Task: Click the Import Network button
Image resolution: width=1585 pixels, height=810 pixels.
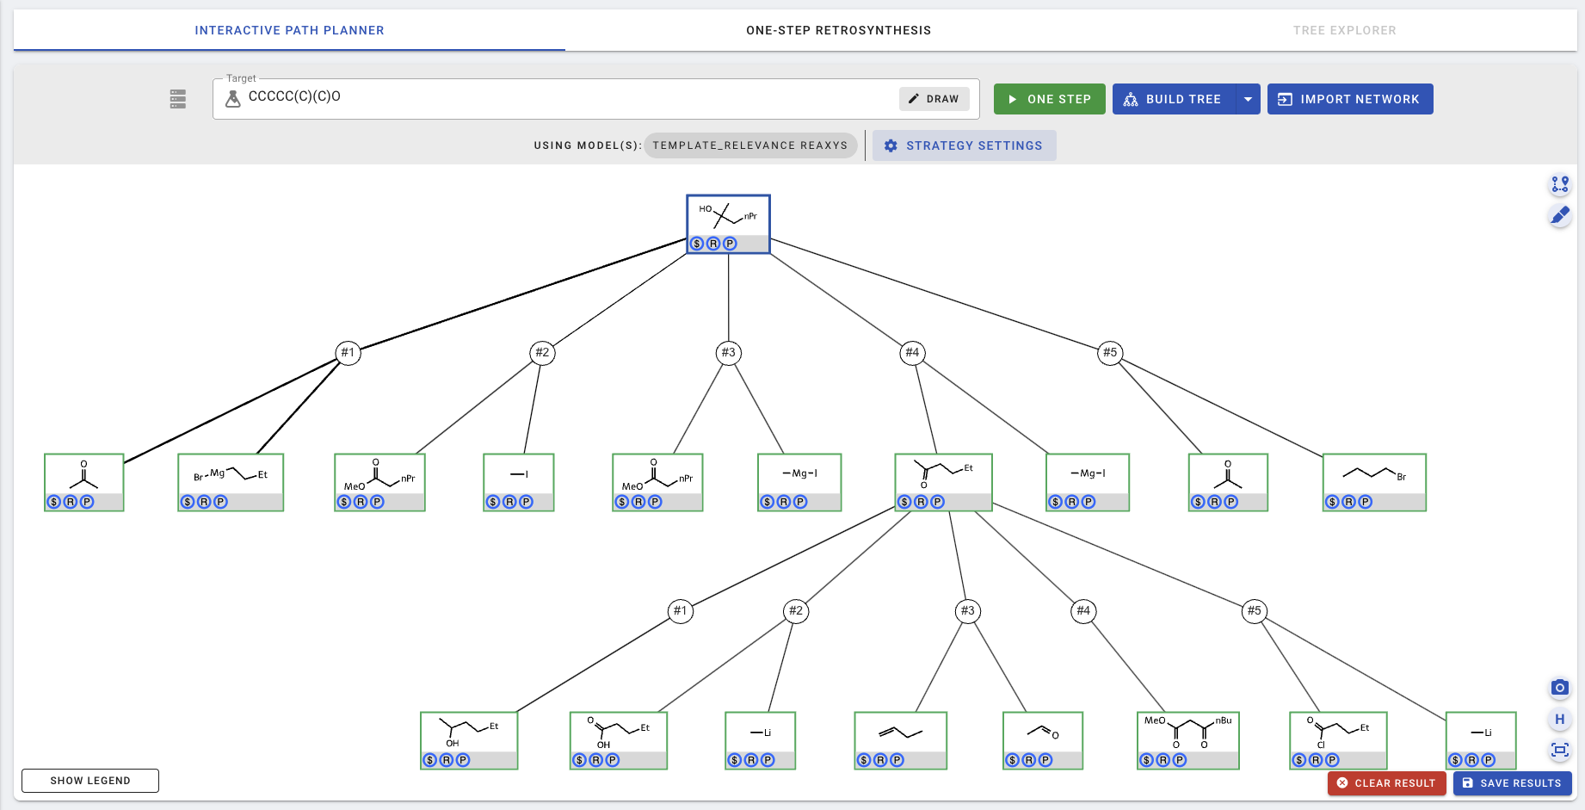Action: (1350, 99)
